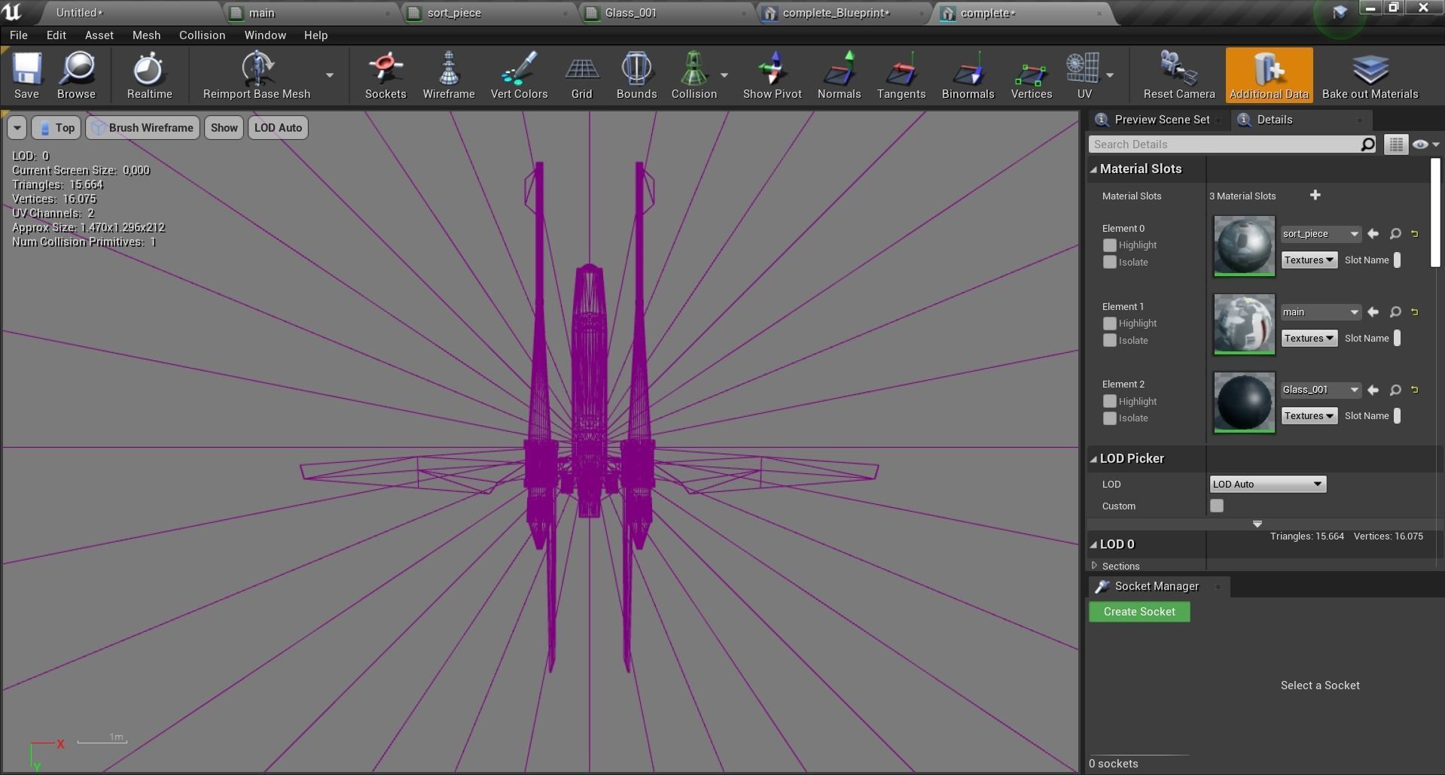Use selected asset for main slot
Screen dimensions: 1445x775
pos(1373,312)
